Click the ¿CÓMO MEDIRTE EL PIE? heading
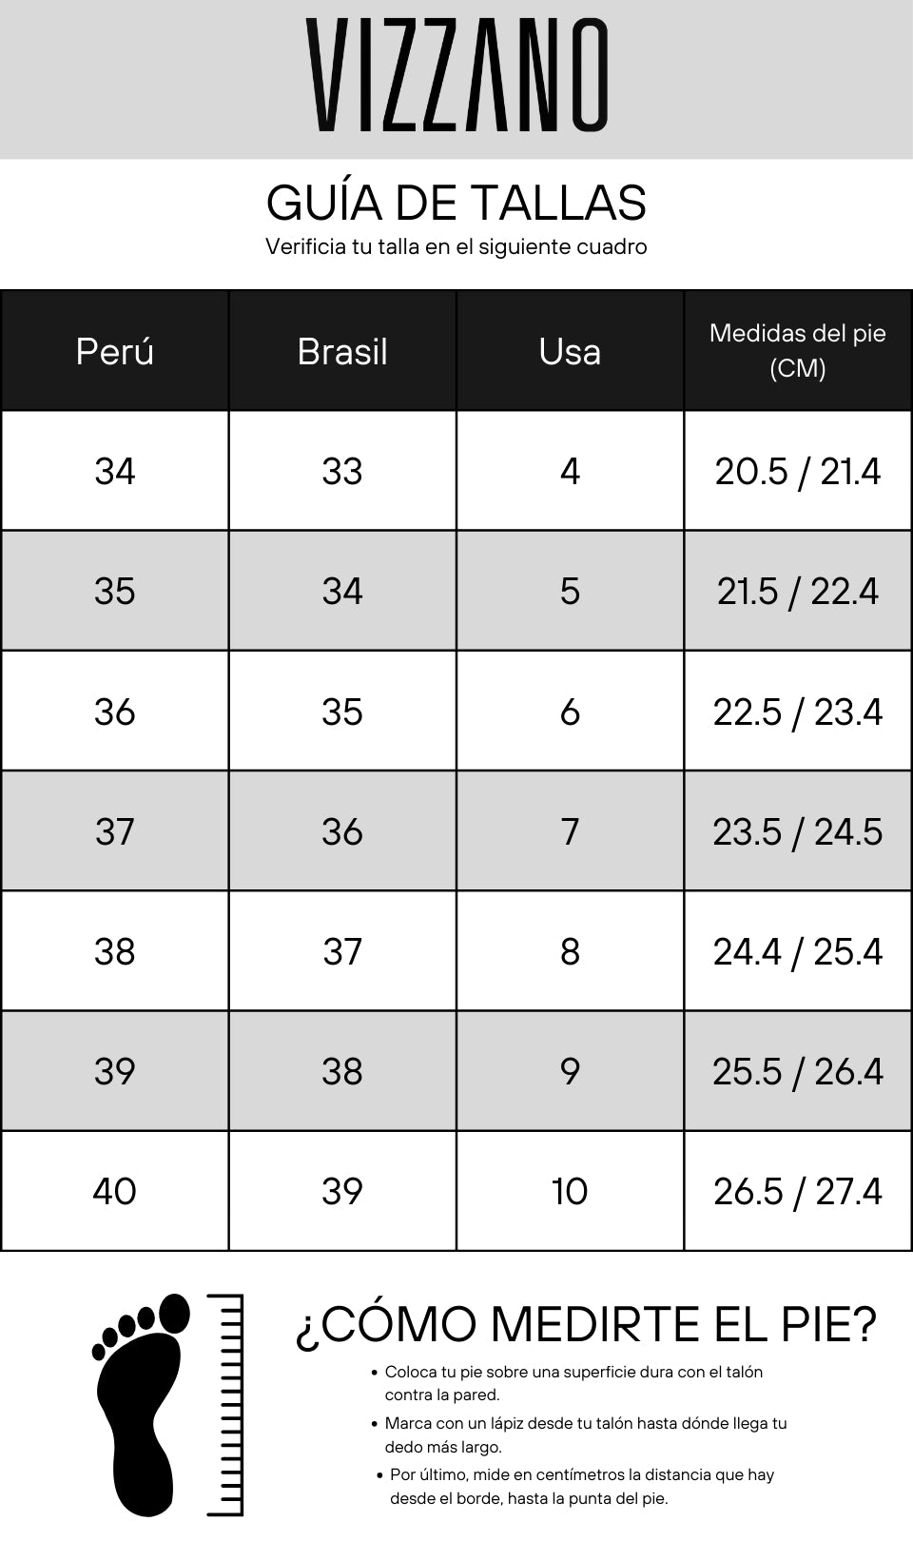 click(586, 1324)
